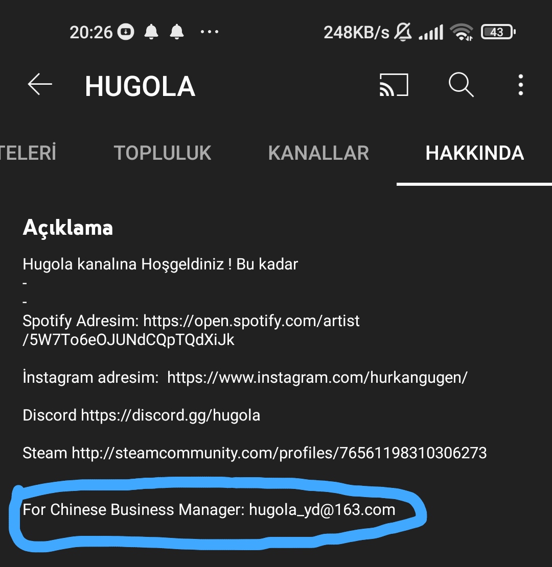Open the three-dot overflow menu
Image resolution: width=552 pixels, height=567 pixels.
(x=520, y=85)
